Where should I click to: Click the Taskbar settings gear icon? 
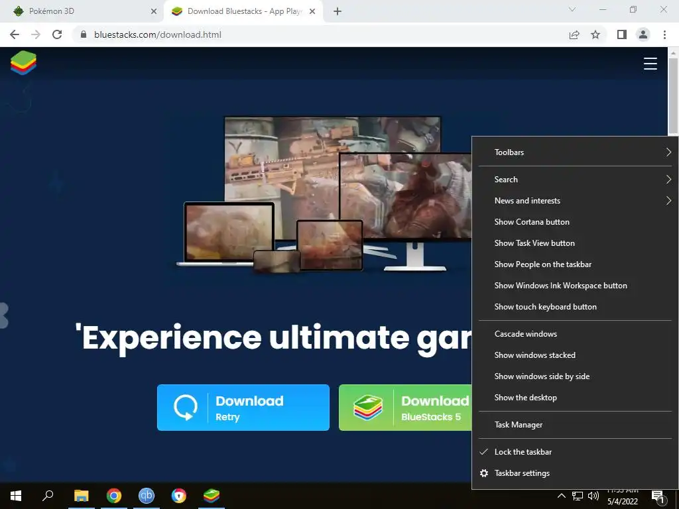pyautogui.click(x=484, y=473)
